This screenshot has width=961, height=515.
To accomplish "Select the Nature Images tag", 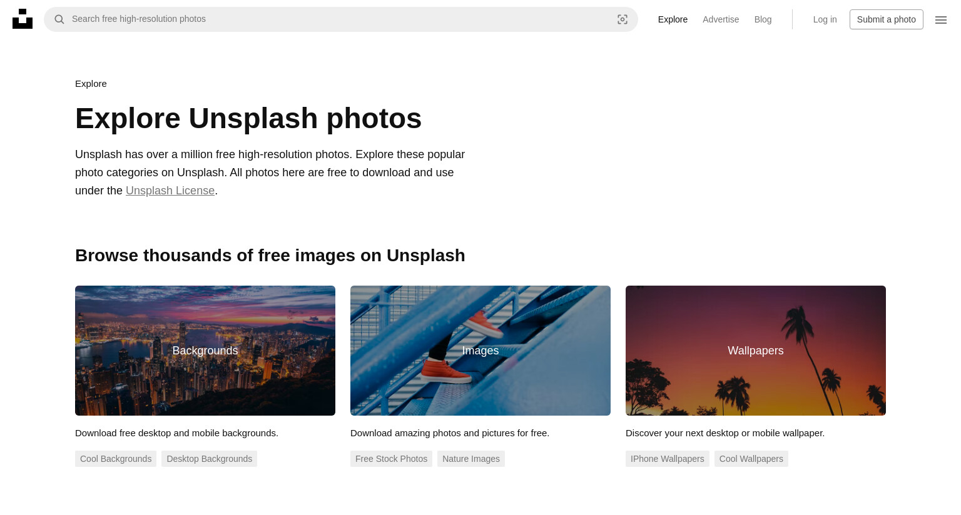I will tap(471, 459).
